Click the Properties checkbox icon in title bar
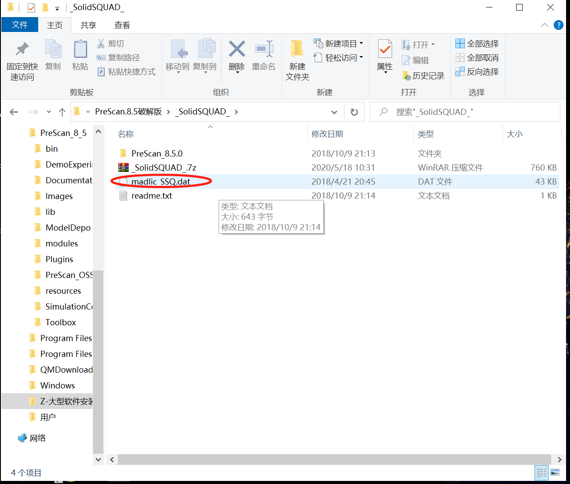This screenshot has width=570, height=484. tap(31, 7)
